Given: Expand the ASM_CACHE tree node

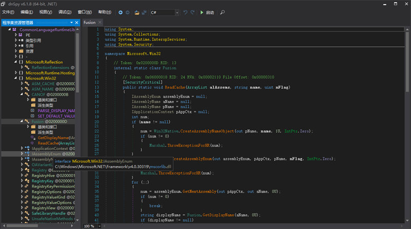Looking at the screenshot, I should coord(22,84).
